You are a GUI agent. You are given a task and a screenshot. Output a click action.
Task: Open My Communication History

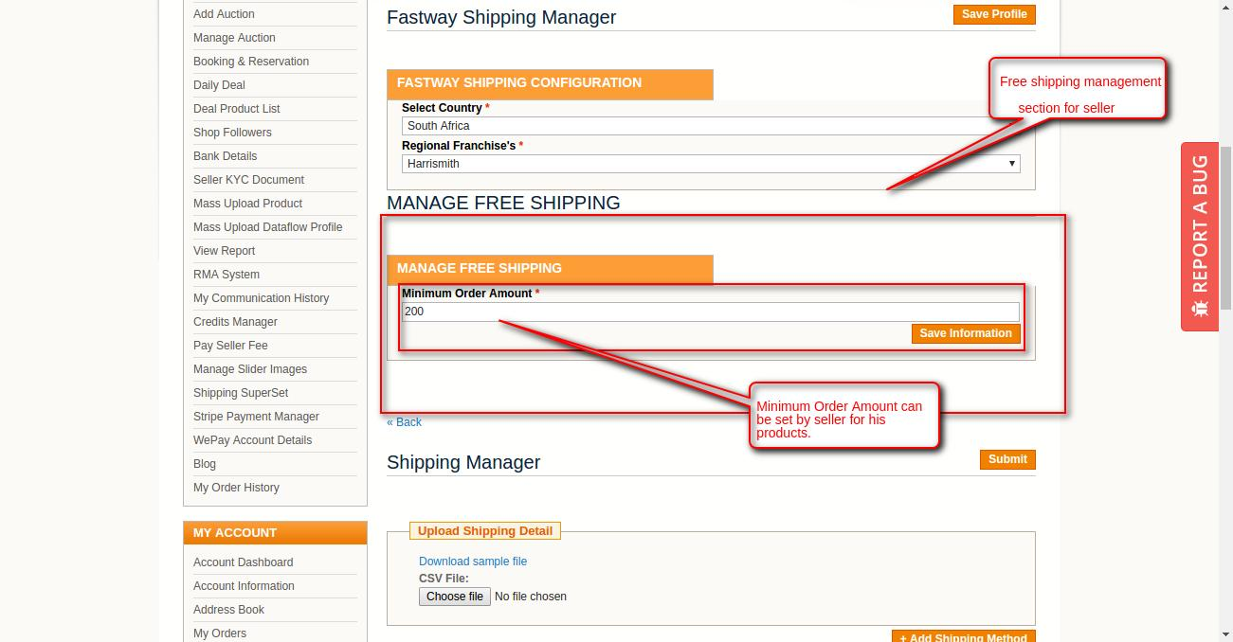tap(261, 297)
